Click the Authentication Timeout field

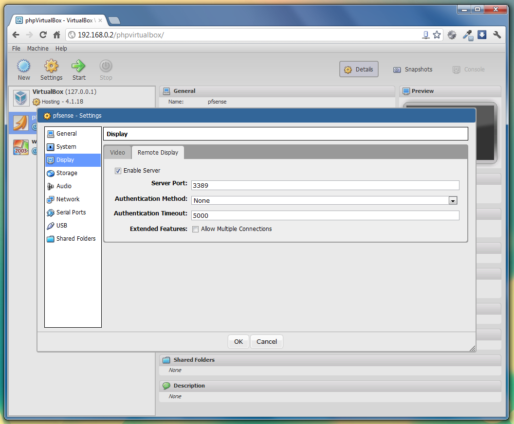pyautogui.click(x=325, y=215)
